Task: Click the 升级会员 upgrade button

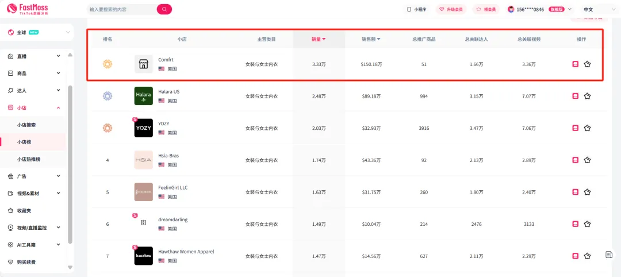Action: 451,9
